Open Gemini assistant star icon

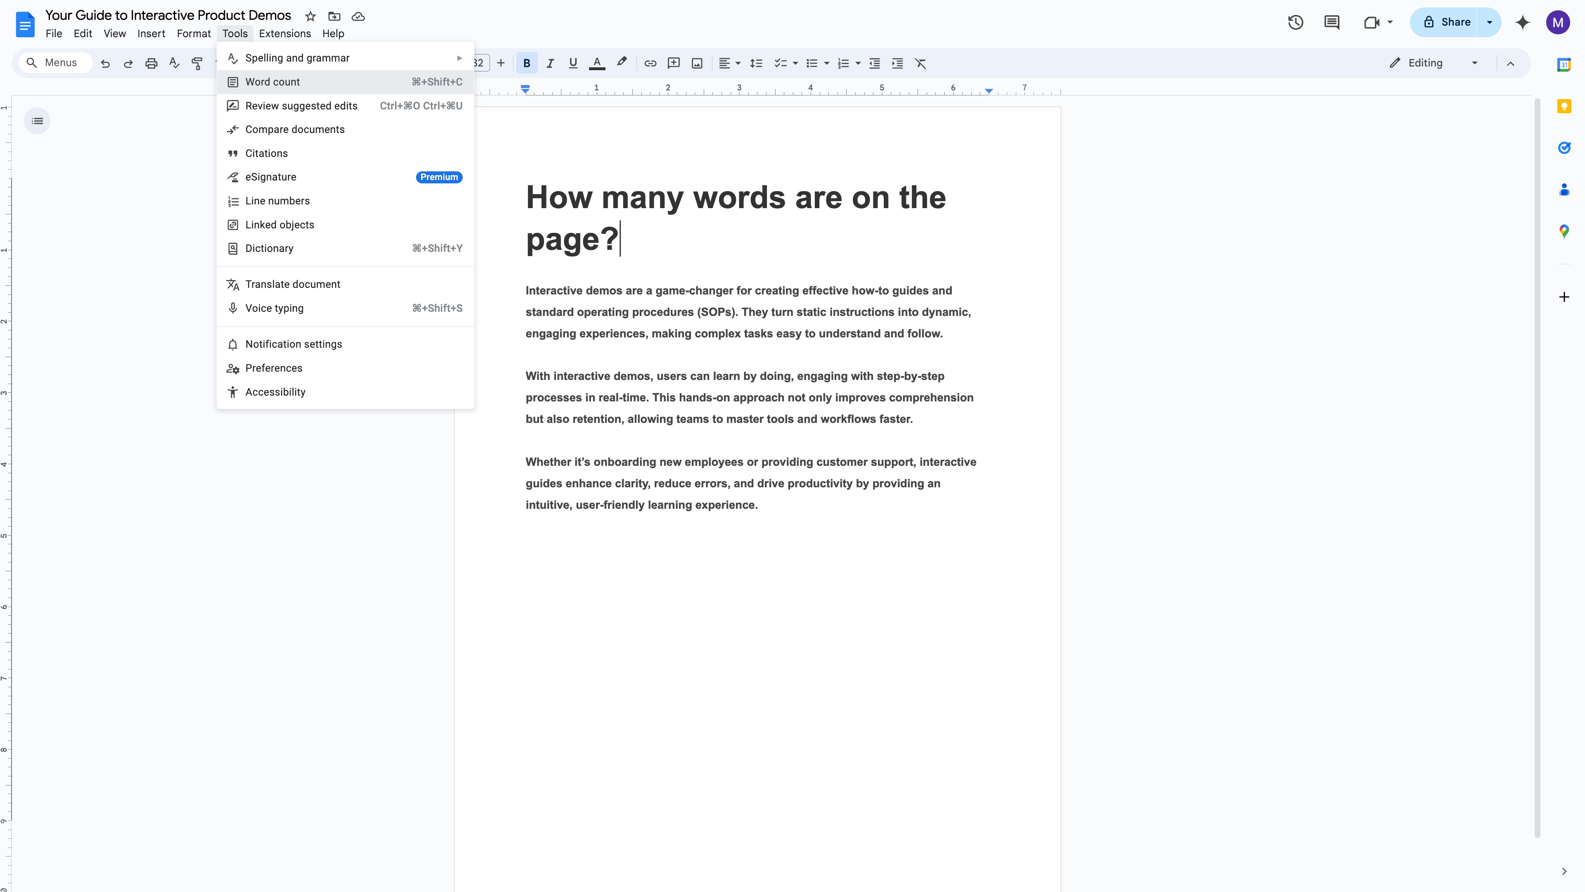1523,23
